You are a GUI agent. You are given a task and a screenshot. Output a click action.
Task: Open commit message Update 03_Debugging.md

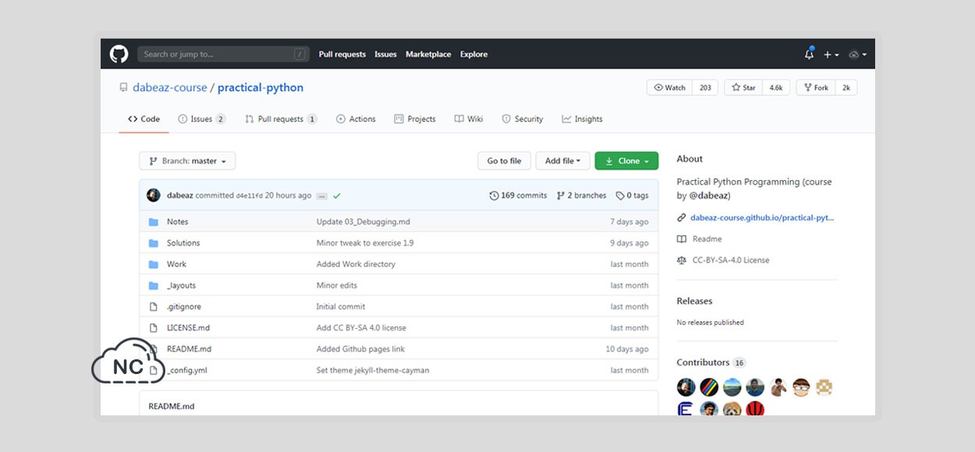[x=363, y=222]
